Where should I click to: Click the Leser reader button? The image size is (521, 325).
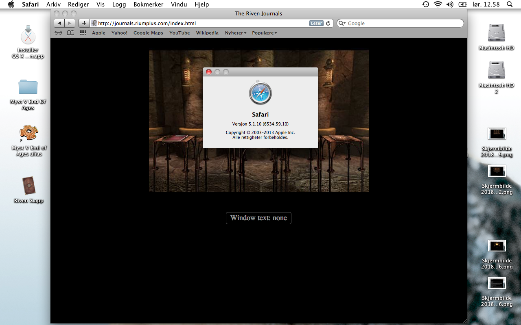(x=316, y=23)
